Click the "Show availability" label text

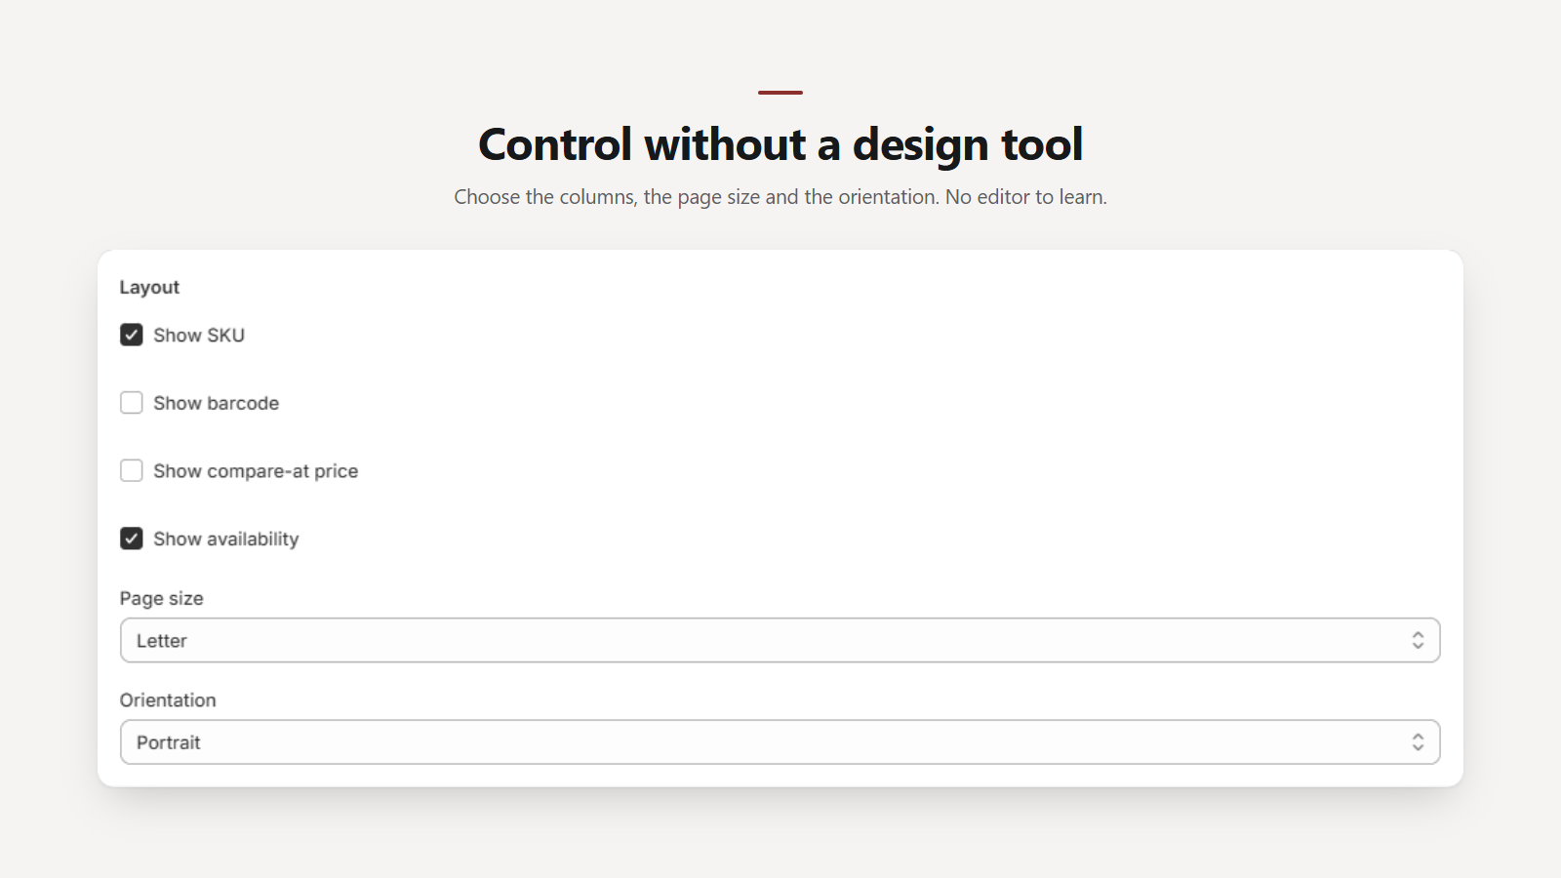click(226, 539)
